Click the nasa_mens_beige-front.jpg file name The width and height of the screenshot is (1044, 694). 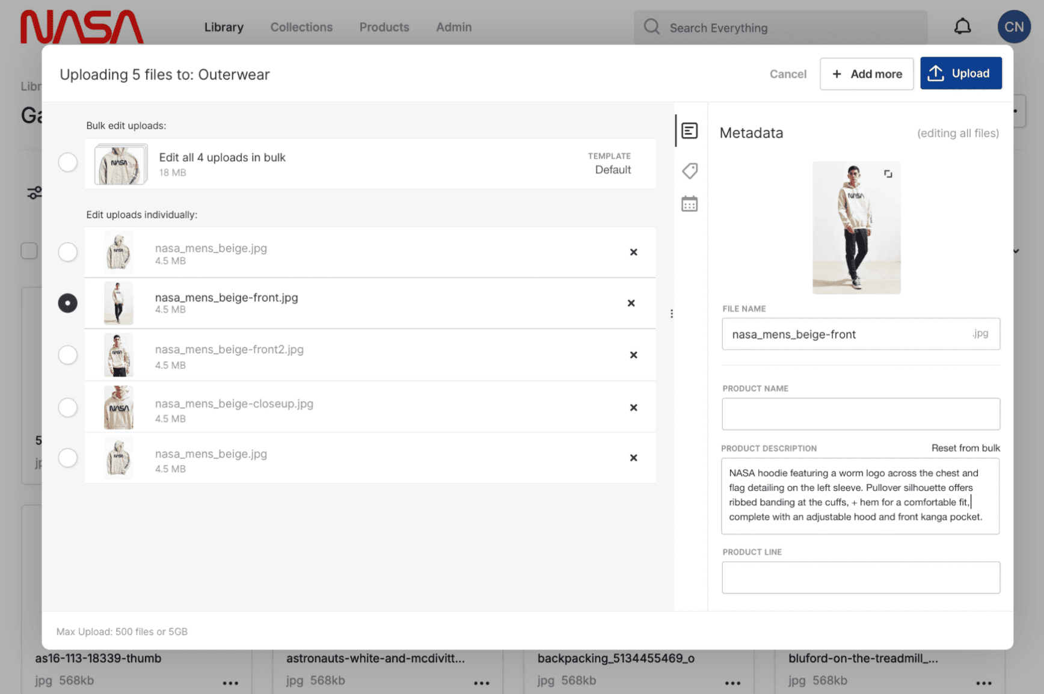[x=227, y=297]
